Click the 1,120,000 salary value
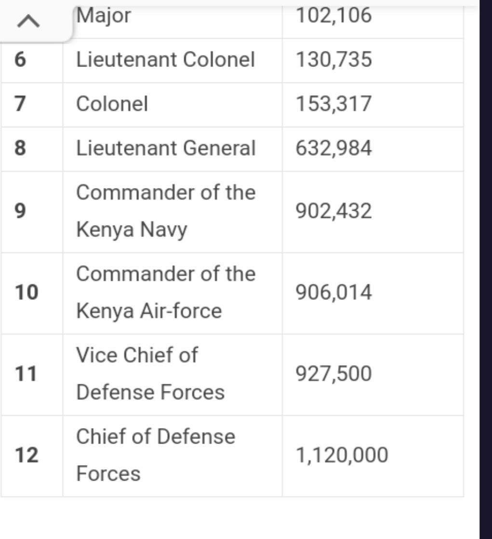This screenshot has width=492, height=539. coord(342,455)
